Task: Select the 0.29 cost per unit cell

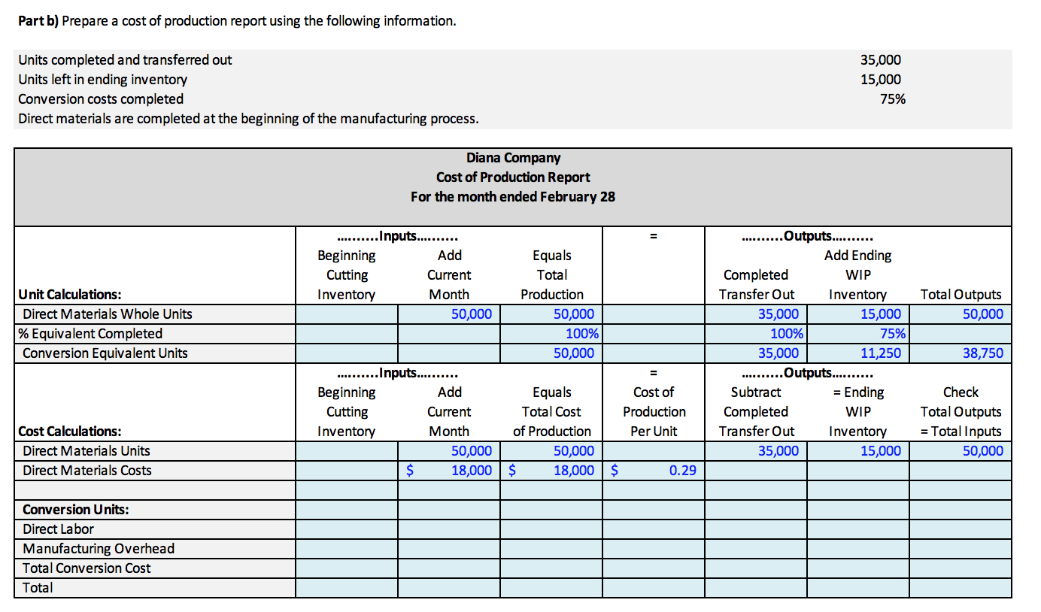Action: [x=654, y=471]
